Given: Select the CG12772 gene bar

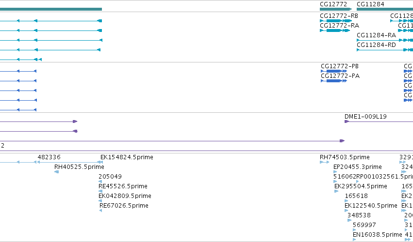Looking at the screenshot, I should [x=336, y=9].
